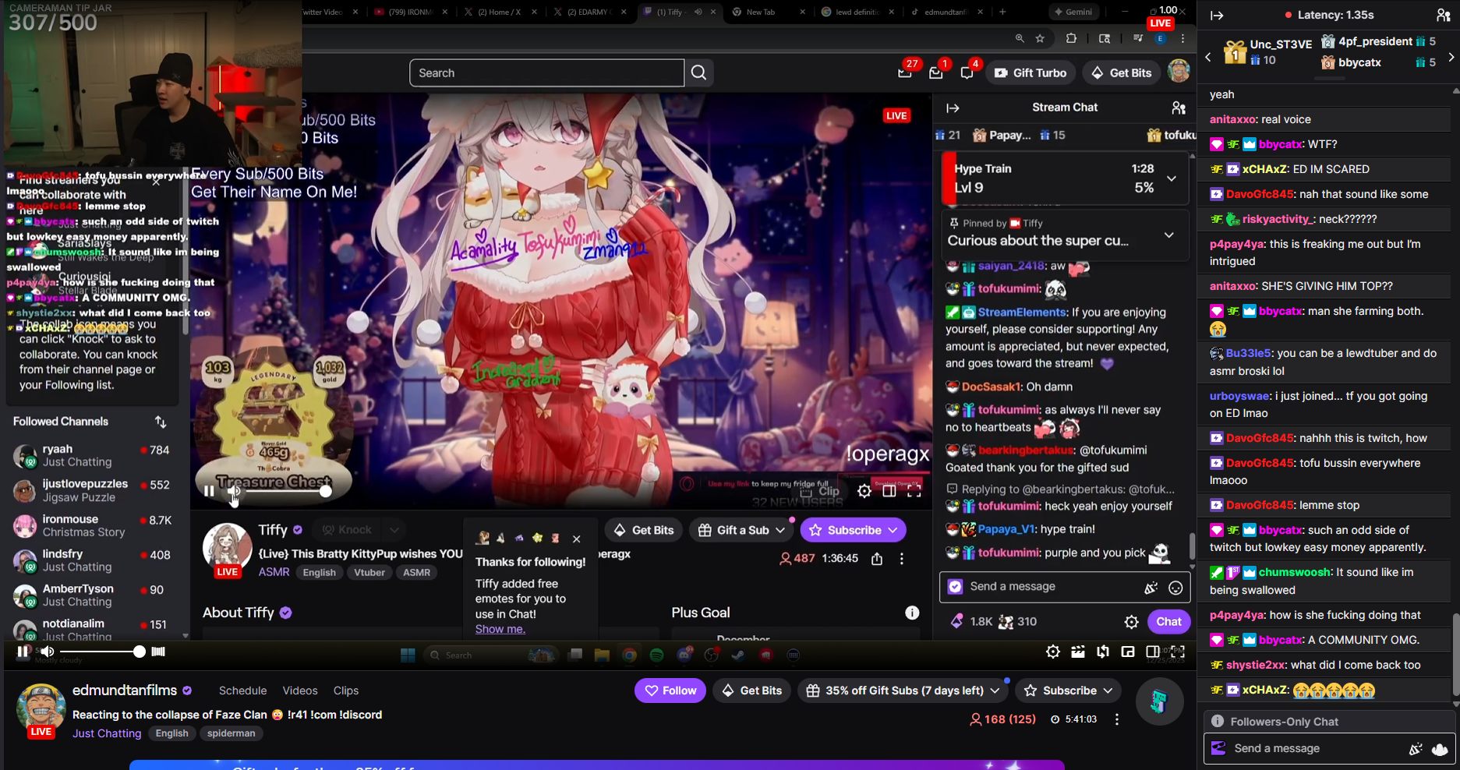1460x770 pixels.
Task: Expand the pinned message by Tiffy
Action: click(1169, 235)
